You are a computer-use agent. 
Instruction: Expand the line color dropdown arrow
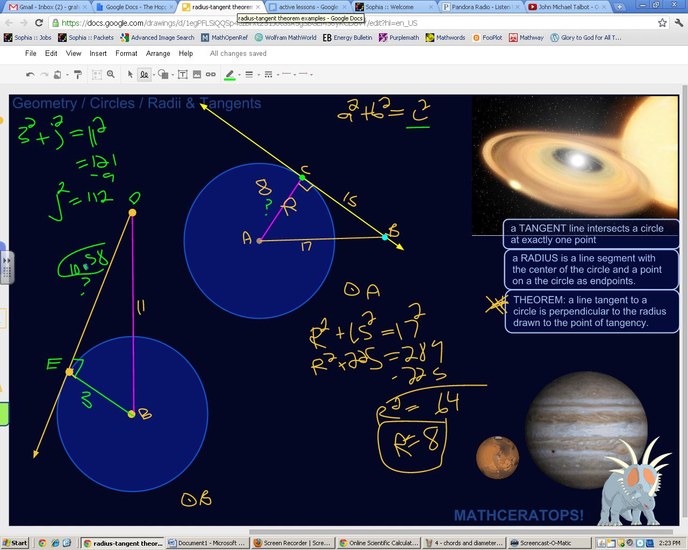[x=239, y=75]
